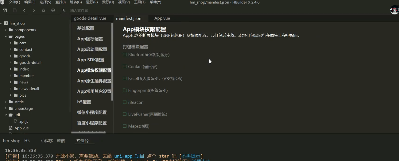Click the new file toolbar icon
This screenshot has height=161, width=399.
coord(5,10)
